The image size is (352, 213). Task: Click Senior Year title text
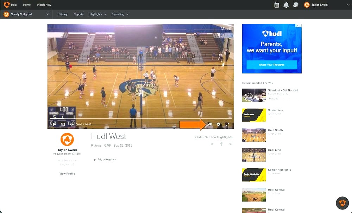pos(276,110)
